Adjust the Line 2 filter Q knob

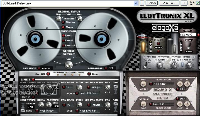pyautogui.click(x=187, y=104)
